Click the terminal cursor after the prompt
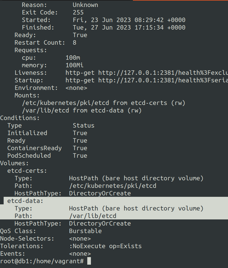The image size is (228, 268). [89, 261]
